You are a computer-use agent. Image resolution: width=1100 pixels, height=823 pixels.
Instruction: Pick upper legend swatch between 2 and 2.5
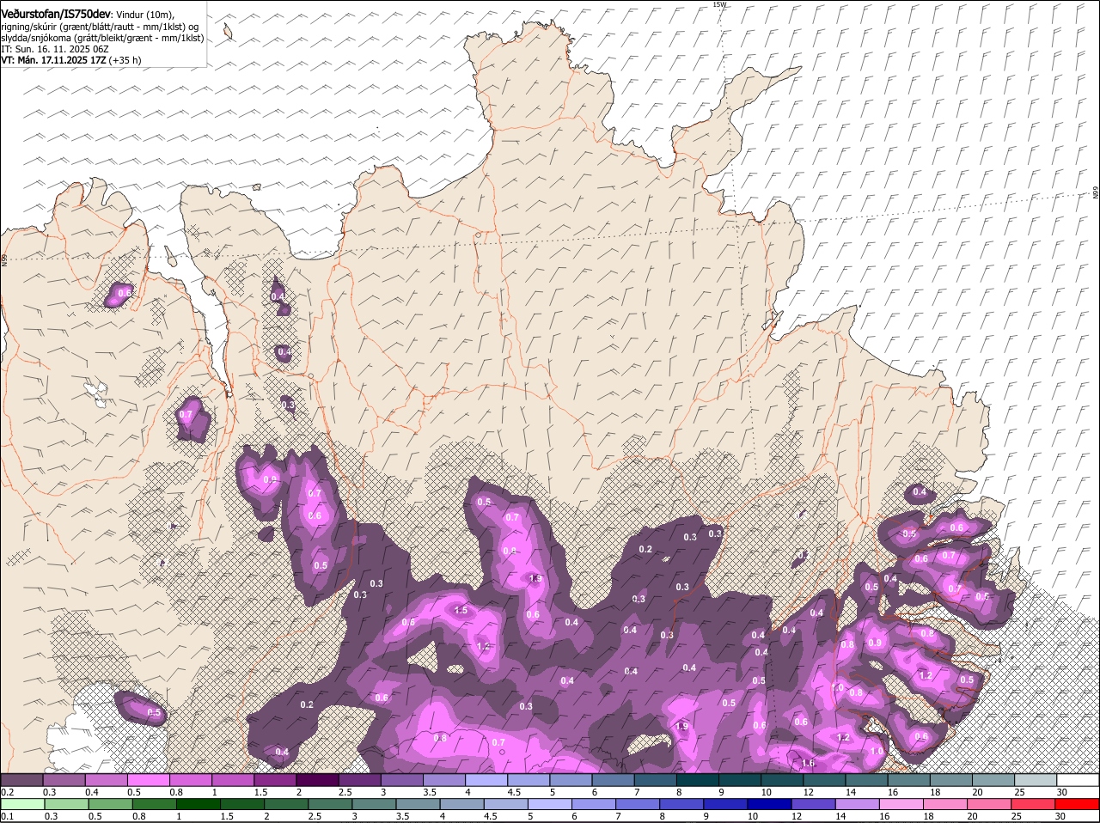pos(317,780)
